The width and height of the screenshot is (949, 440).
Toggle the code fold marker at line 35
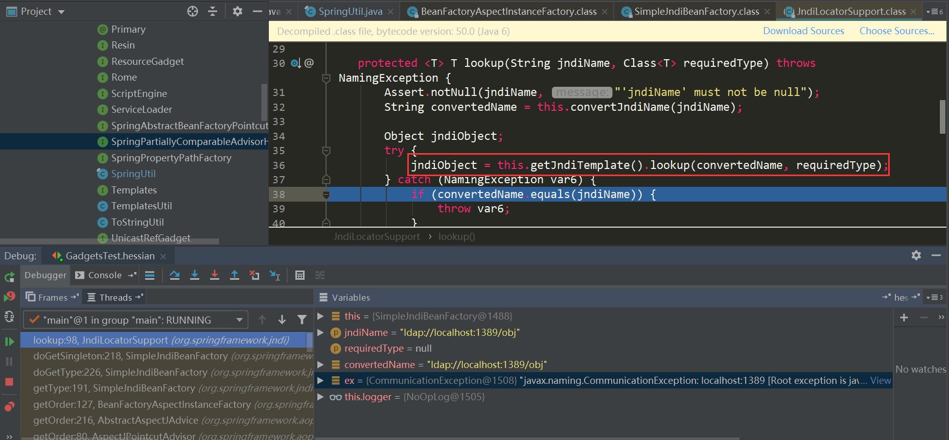[x=326, y=151]
